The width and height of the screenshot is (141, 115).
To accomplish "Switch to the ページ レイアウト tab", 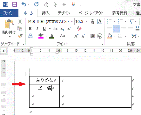I will click(91, 13).
